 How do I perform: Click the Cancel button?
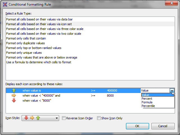[163, 126]
